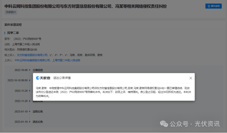Screen dimensions: 227x133
Task: Click the case title heading at top
Action: [x=85, y=6]
